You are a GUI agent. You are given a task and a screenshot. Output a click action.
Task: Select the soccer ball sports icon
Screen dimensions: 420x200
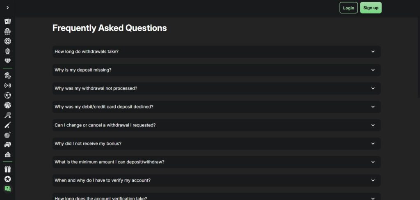(x=7, y=95)
